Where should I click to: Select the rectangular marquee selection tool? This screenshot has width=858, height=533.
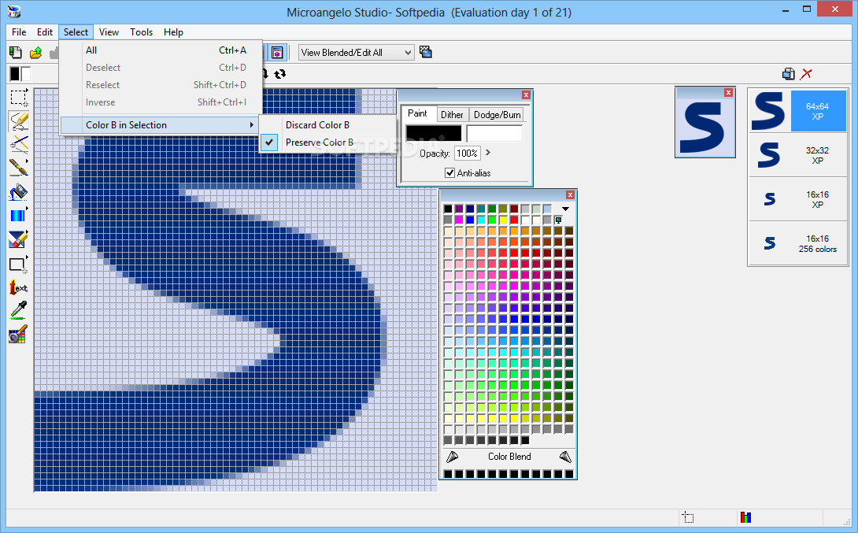click(19, 98)
